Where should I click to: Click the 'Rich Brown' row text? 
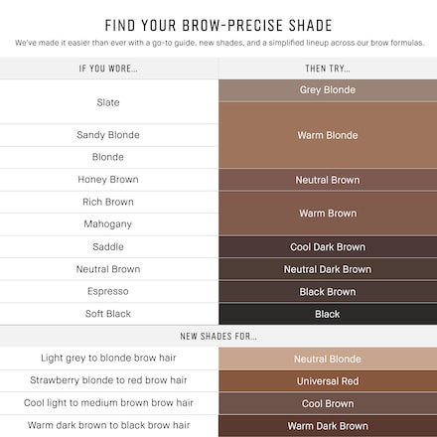(x=108, y=202)
